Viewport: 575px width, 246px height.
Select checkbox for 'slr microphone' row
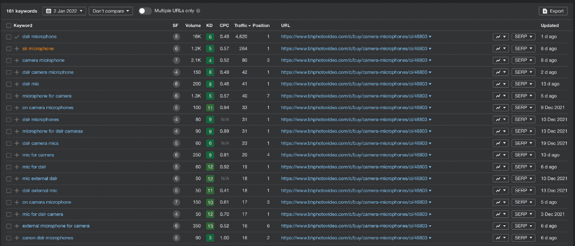point(9,49)
